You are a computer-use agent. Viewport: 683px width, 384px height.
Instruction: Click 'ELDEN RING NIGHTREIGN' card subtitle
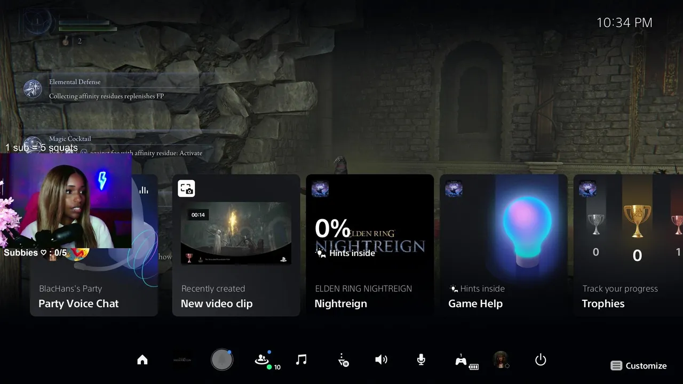coord(363,289)
